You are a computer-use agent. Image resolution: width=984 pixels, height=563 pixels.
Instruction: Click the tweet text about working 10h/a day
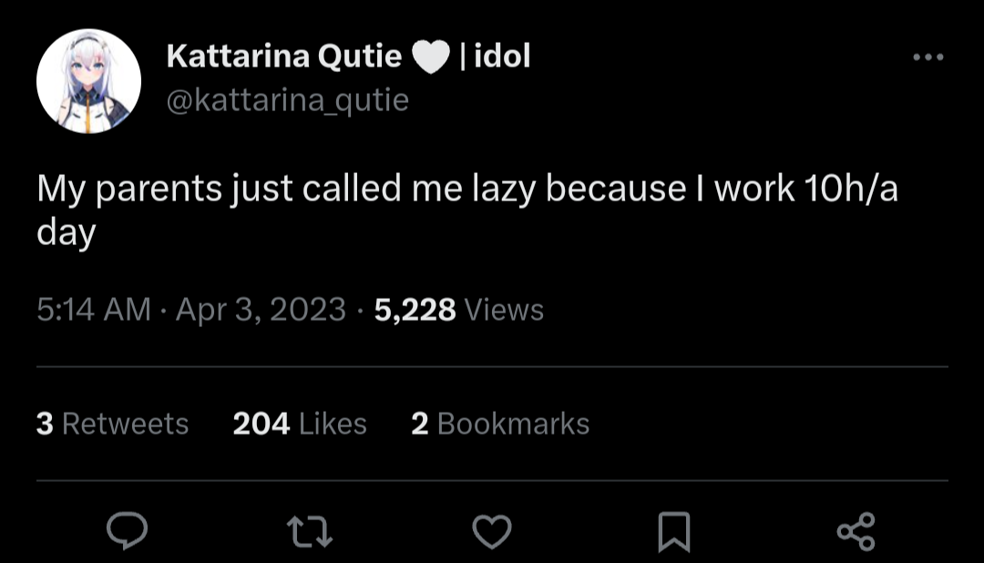(x=466, y=210)
